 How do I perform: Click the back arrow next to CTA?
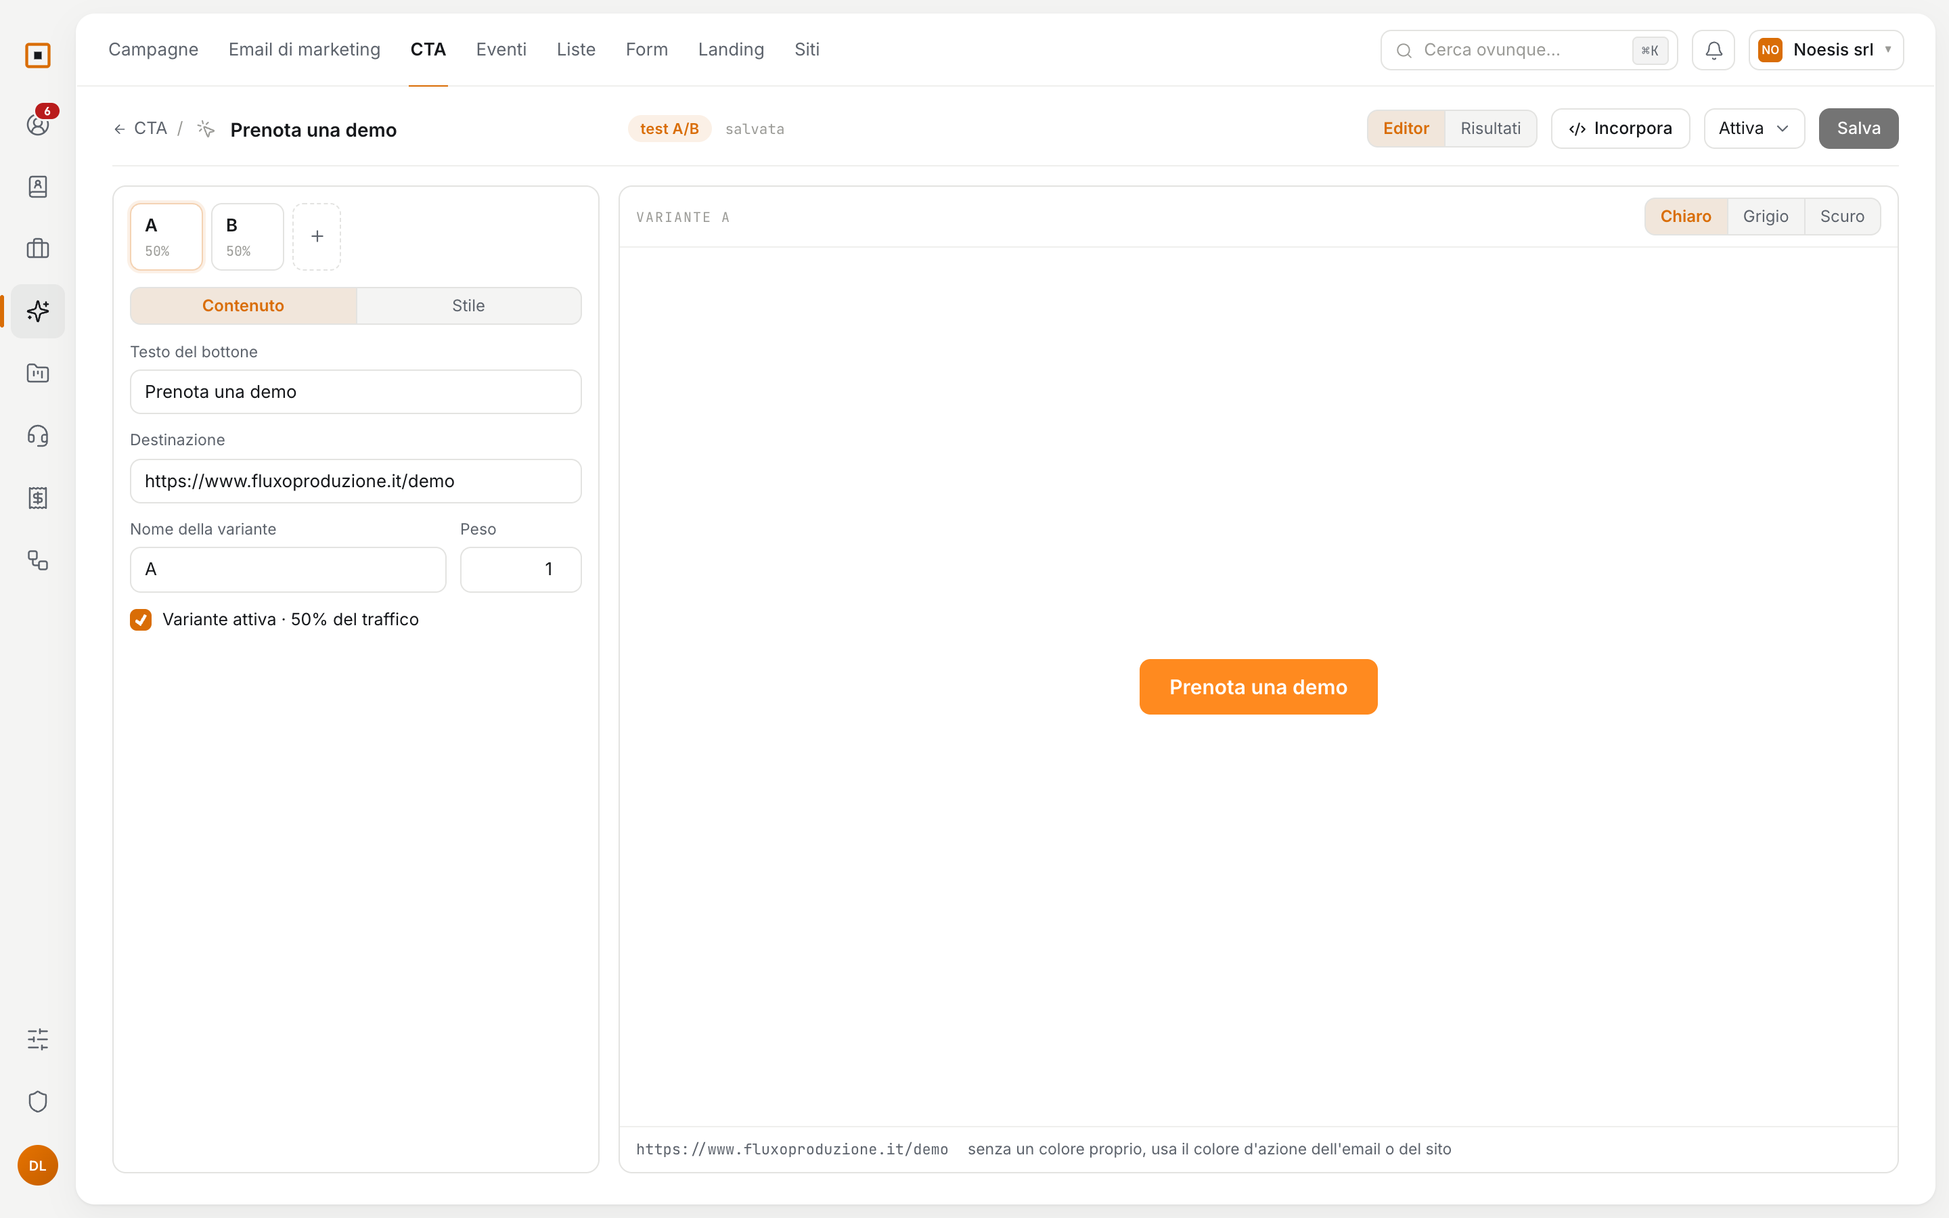tap(119, 129)
